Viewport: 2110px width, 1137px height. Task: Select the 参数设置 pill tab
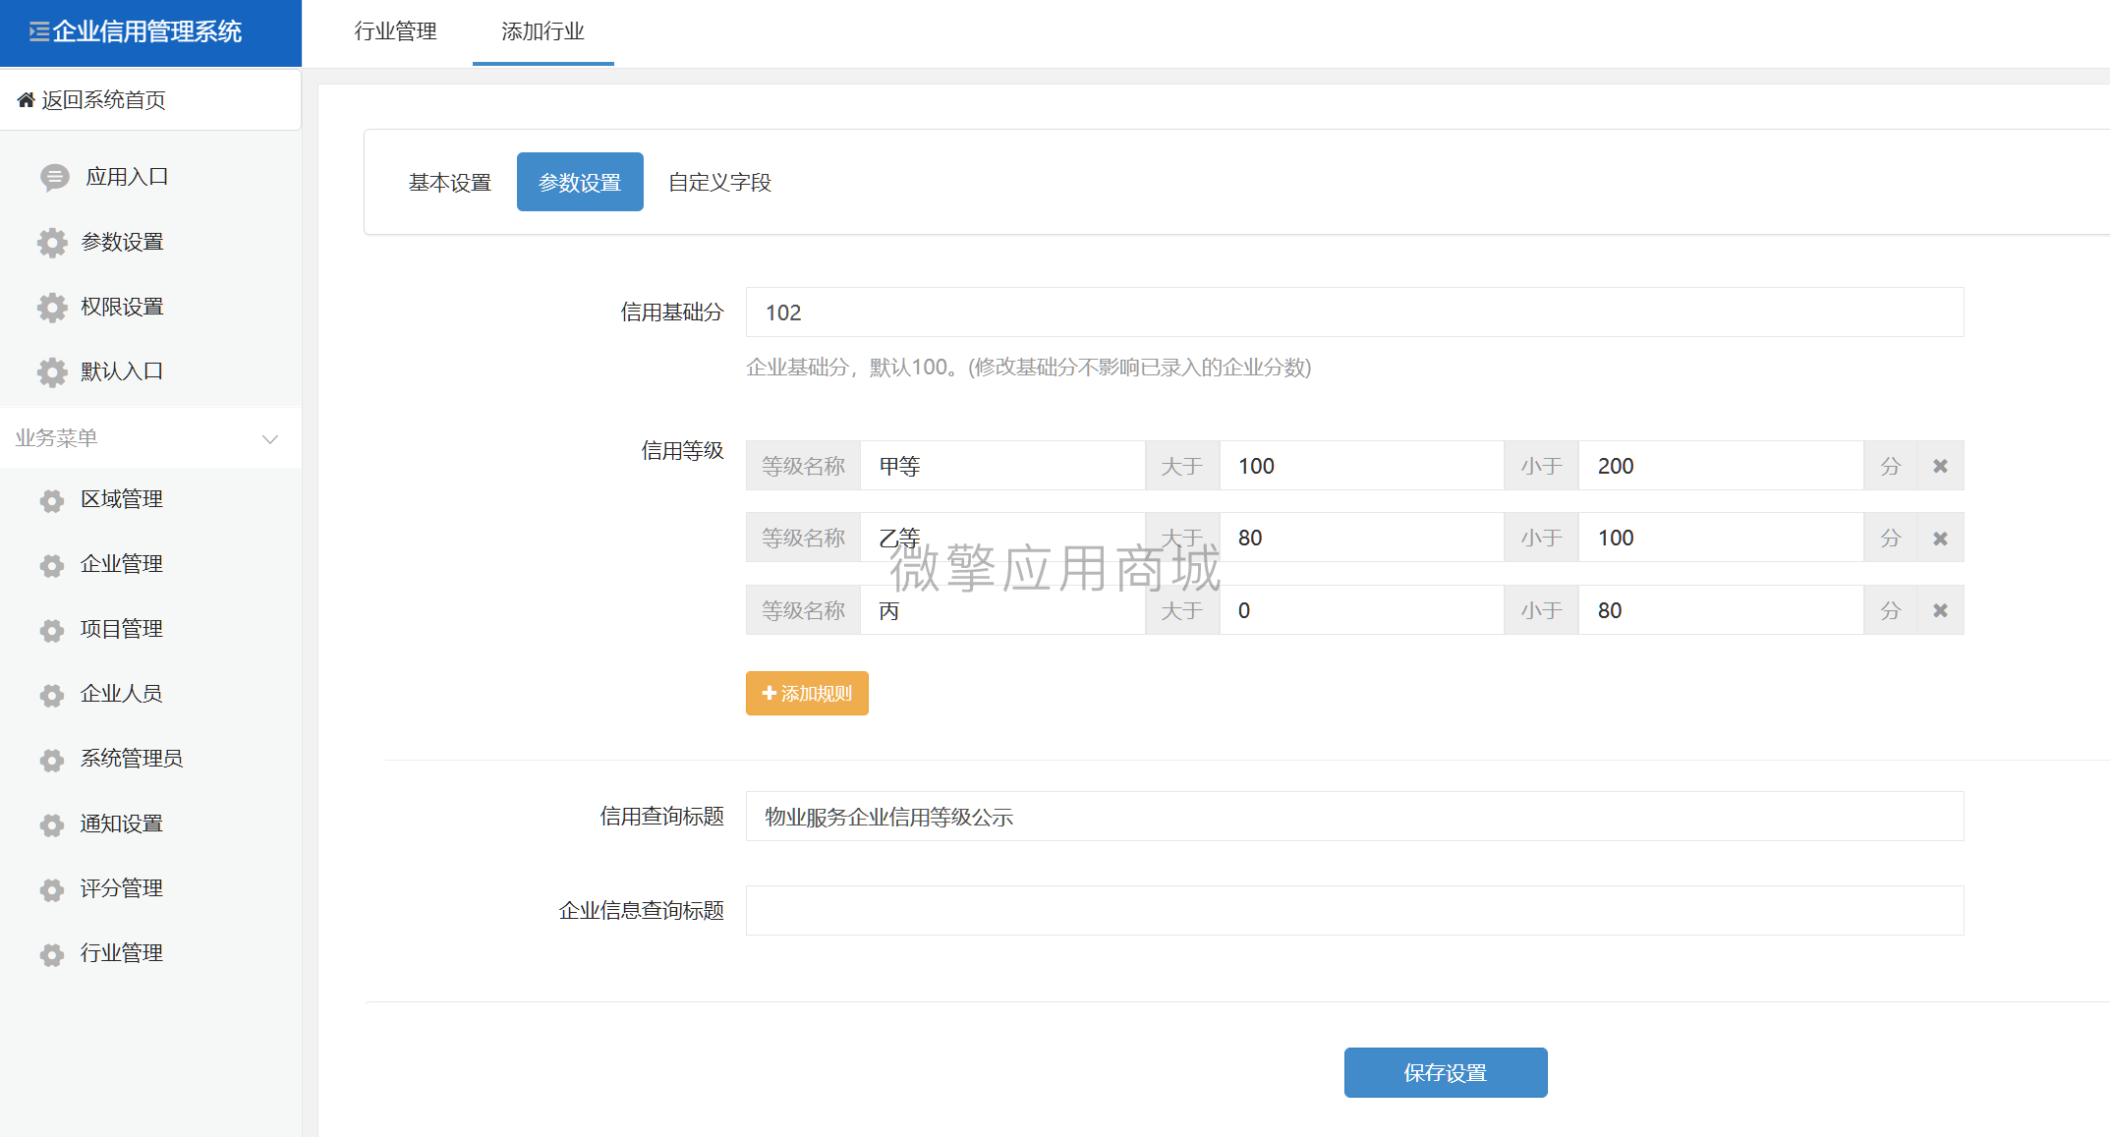pos(580,182)
